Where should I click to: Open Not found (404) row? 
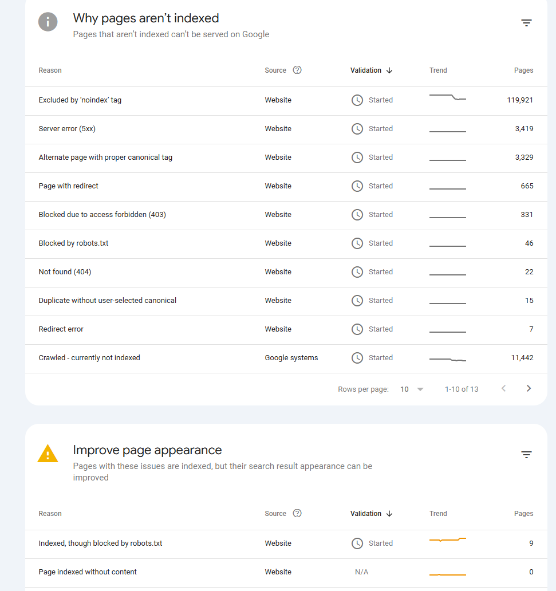[65, 272]
